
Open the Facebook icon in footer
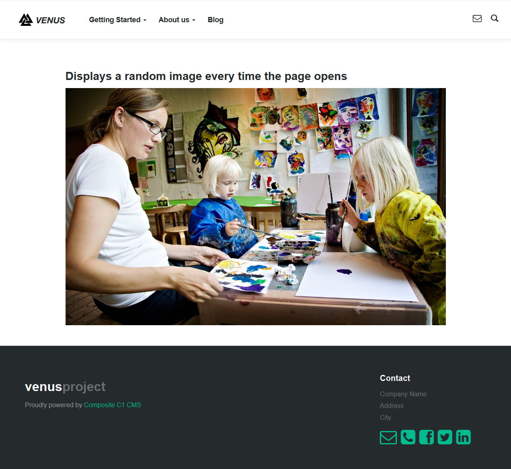tap(426, 437)
